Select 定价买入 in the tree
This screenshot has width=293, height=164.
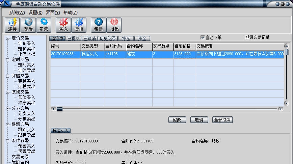tap(27, 43)
